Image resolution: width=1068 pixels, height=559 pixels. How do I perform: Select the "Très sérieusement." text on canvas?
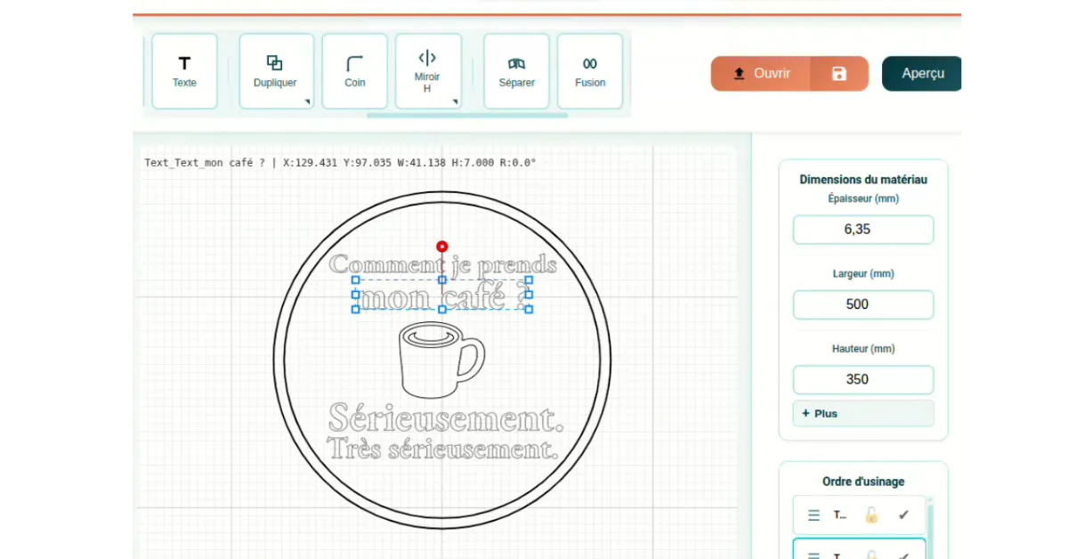[442, 448]
